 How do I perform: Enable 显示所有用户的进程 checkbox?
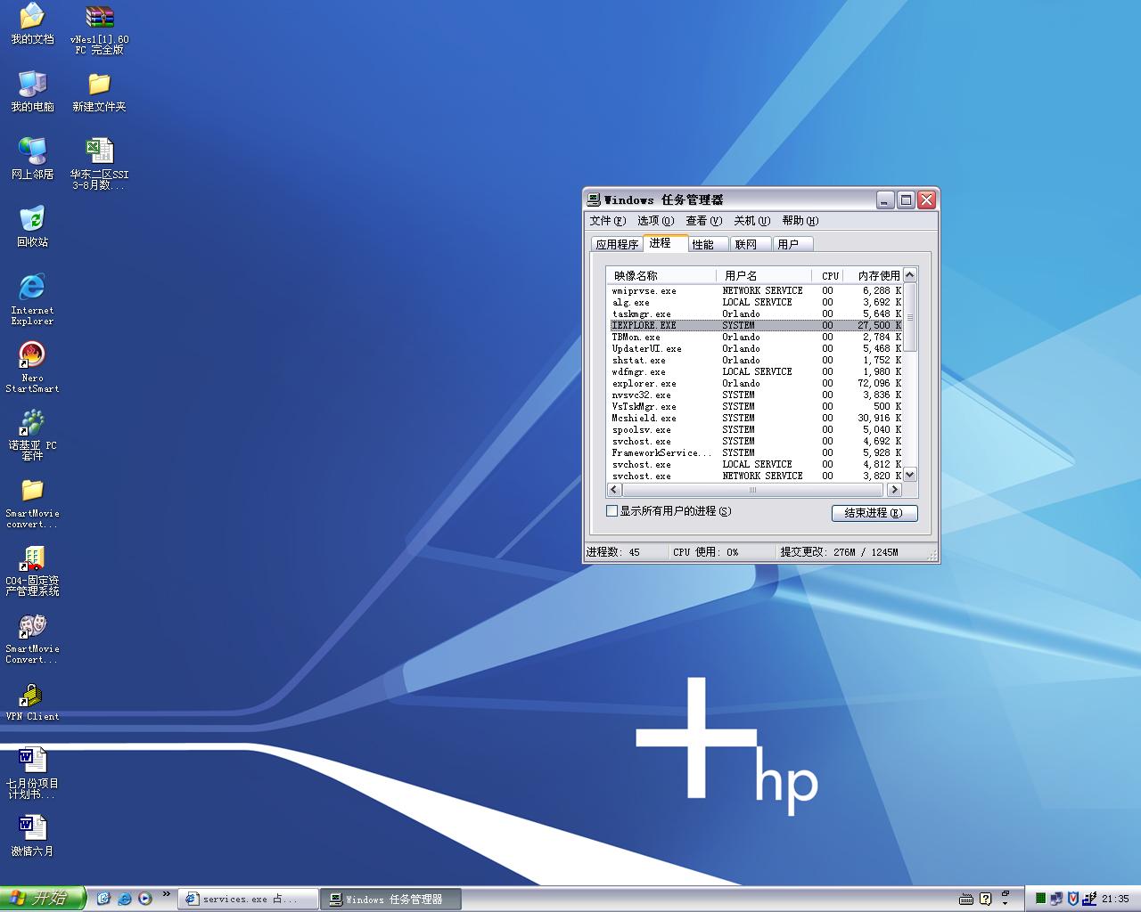coord(612,511)
